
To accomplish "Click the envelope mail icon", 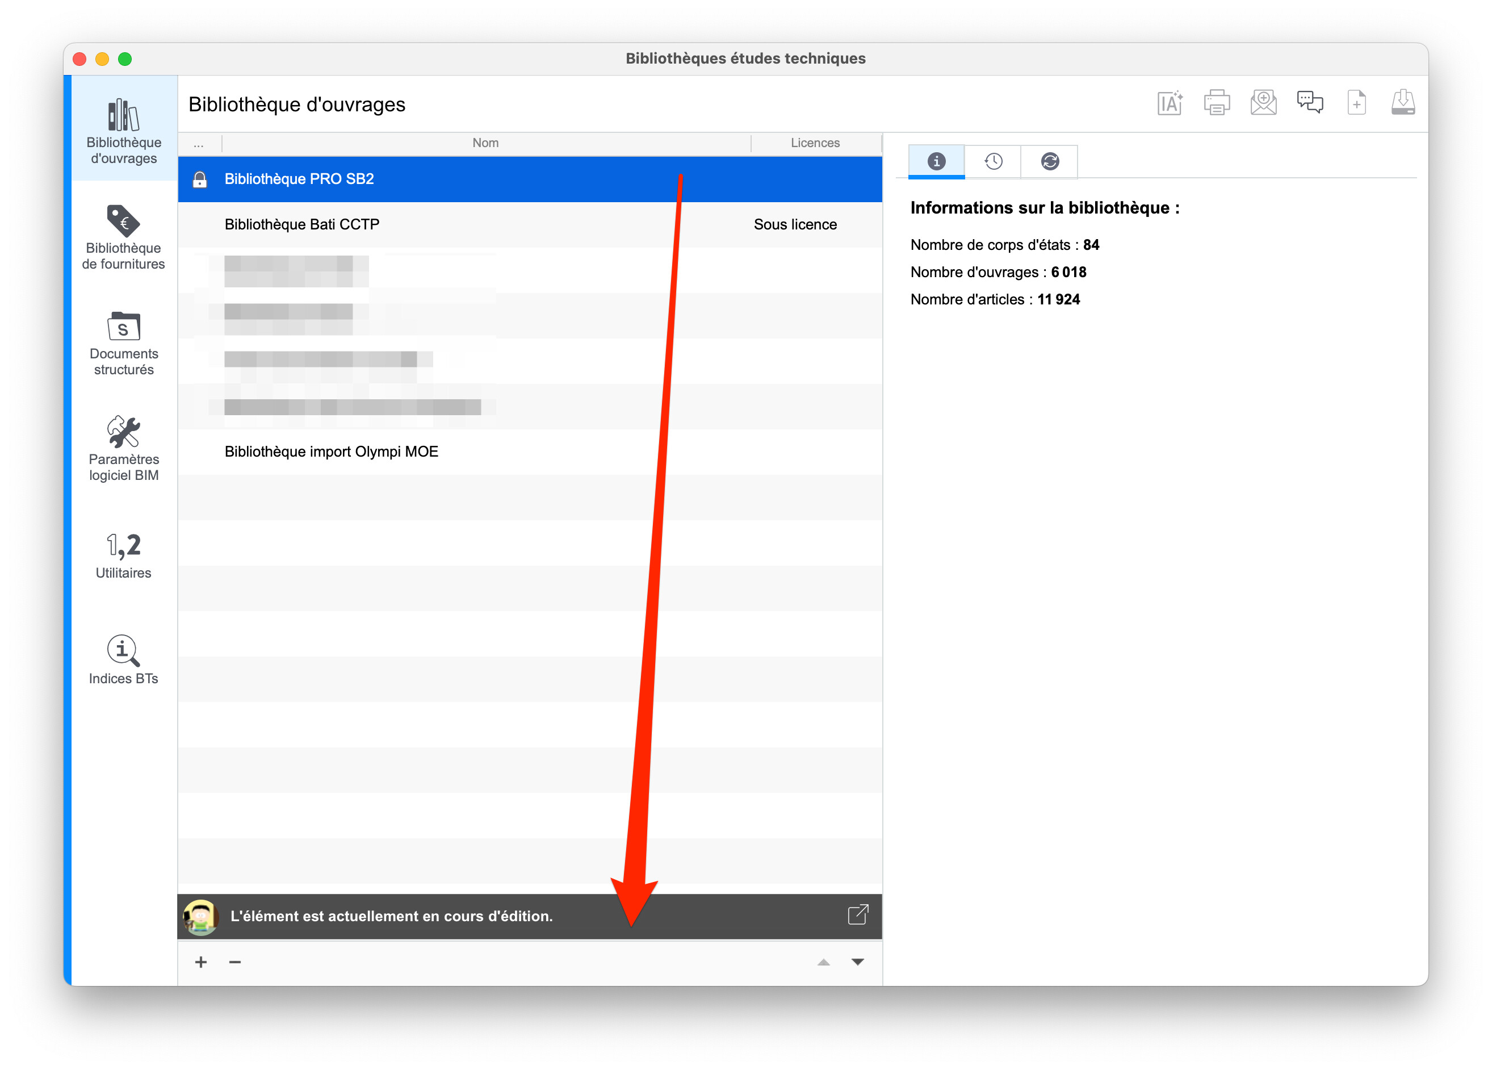I will pos(1263,103).
